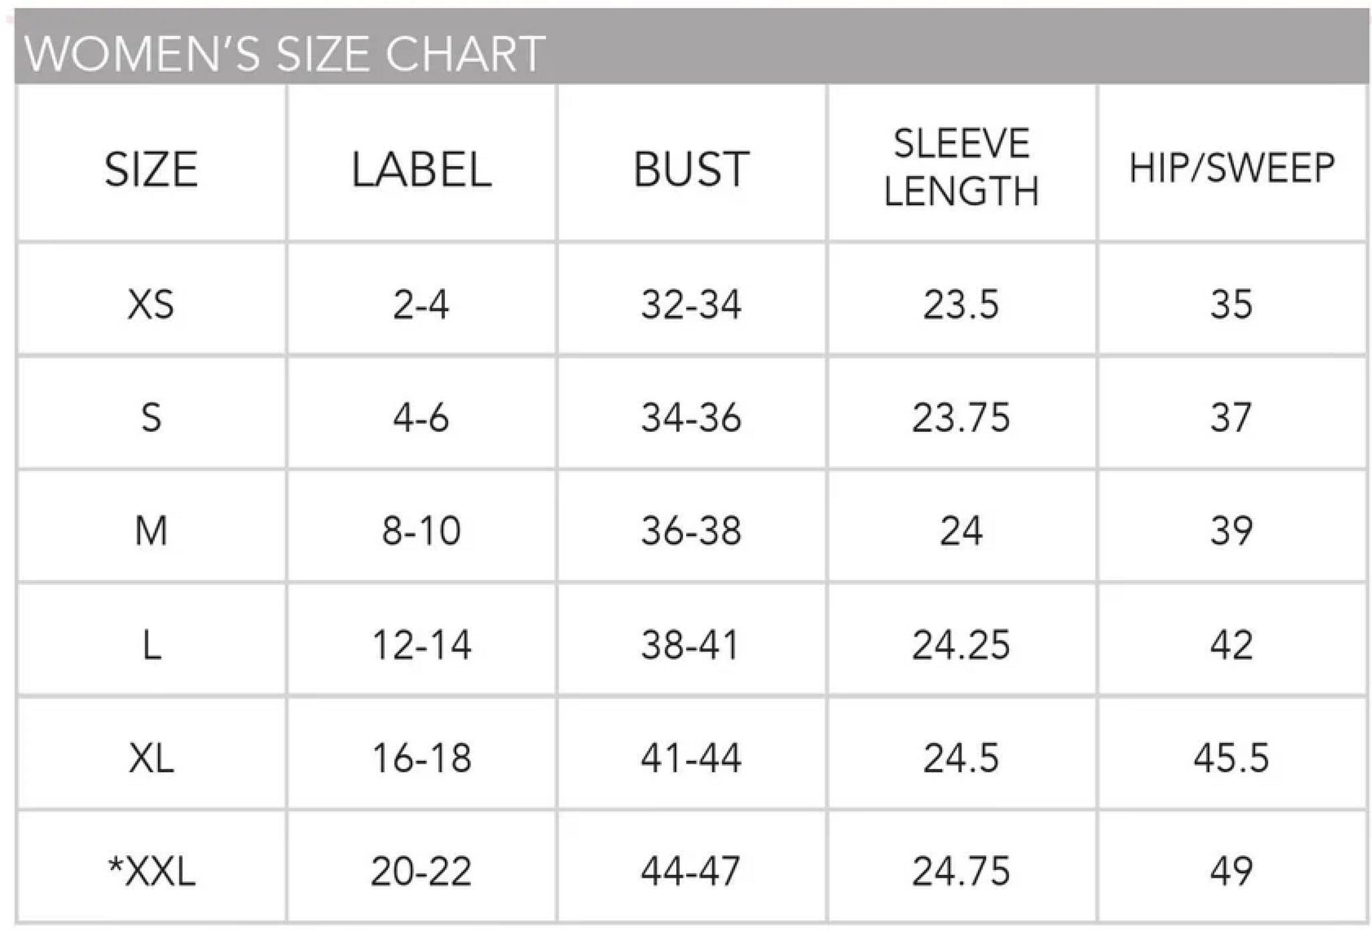Select the M size row label

[151, 530]
